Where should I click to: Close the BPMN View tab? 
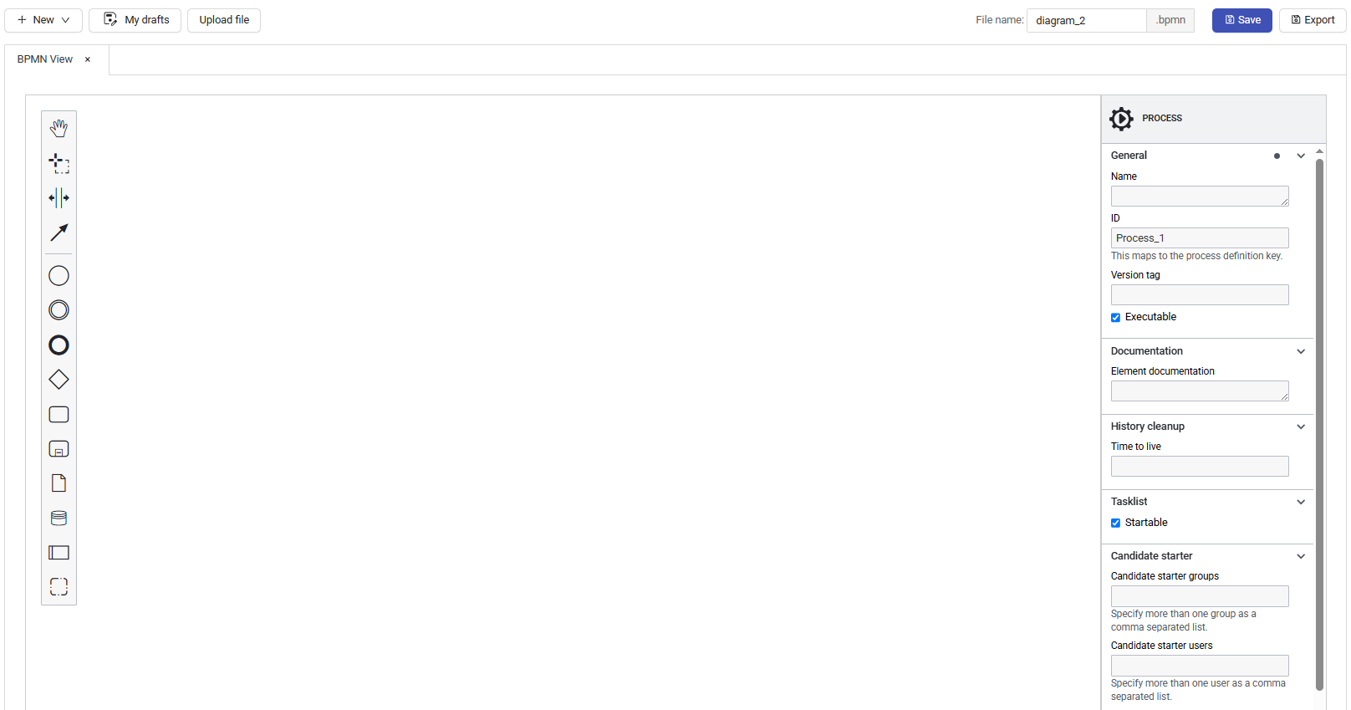(88, 59)
